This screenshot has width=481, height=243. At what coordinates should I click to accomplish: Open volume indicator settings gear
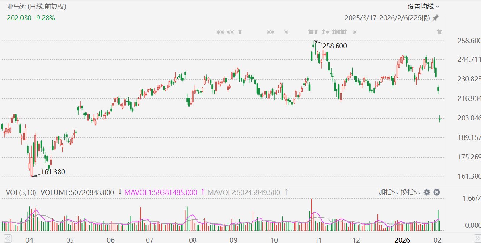click(427, 192)
